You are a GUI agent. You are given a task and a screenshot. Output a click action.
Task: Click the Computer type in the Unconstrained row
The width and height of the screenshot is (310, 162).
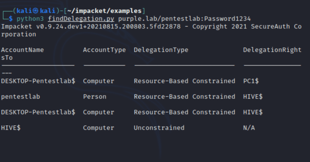[x=98, y=128]
